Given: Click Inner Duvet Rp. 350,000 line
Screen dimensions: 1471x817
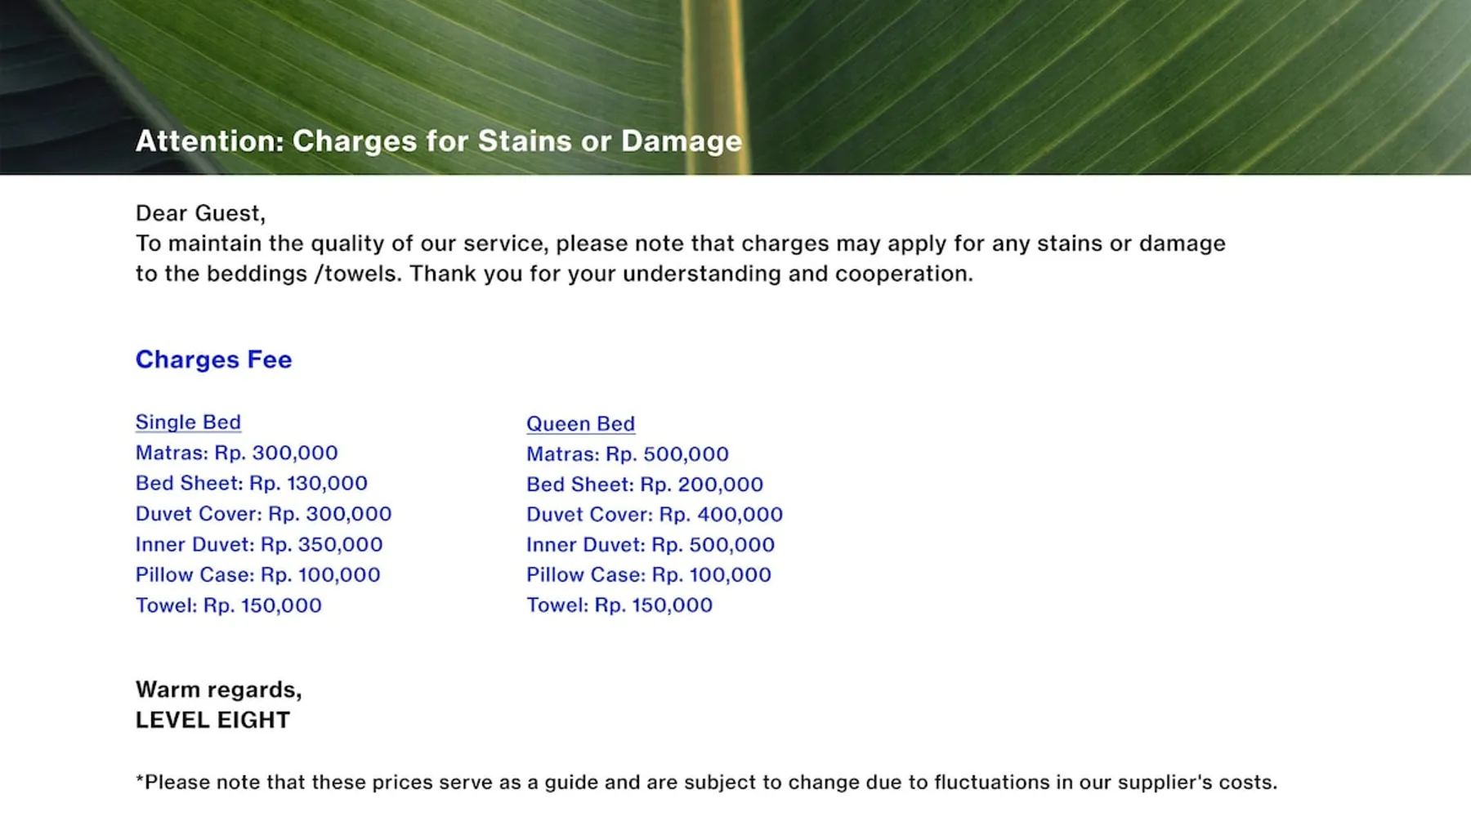Looking at the screenshot, I should tap(258, 544).
